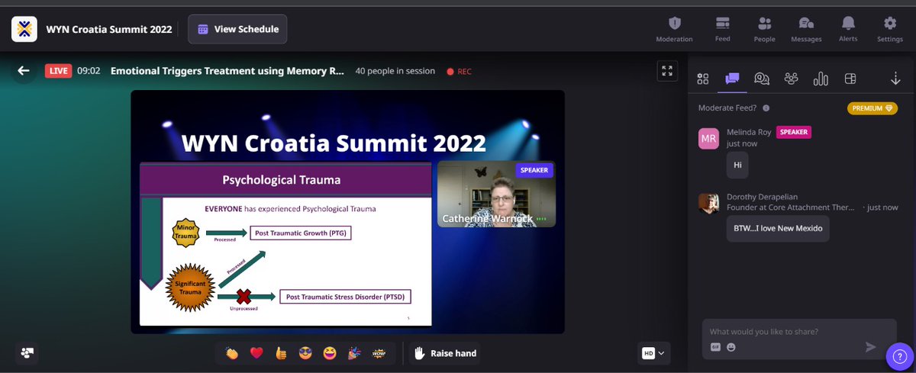Send the chat message with arrow

(871, 347)
